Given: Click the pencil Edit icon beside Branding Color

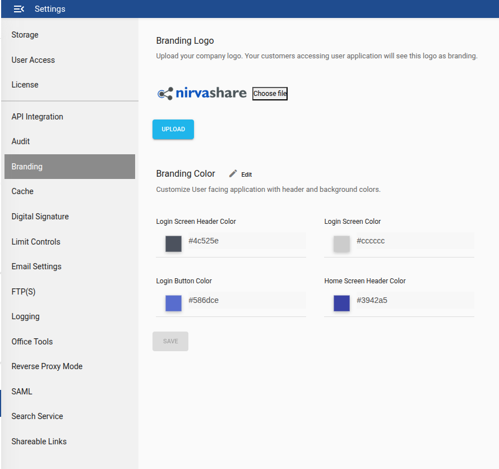Looking at the screenshot, I should point(233,174).
